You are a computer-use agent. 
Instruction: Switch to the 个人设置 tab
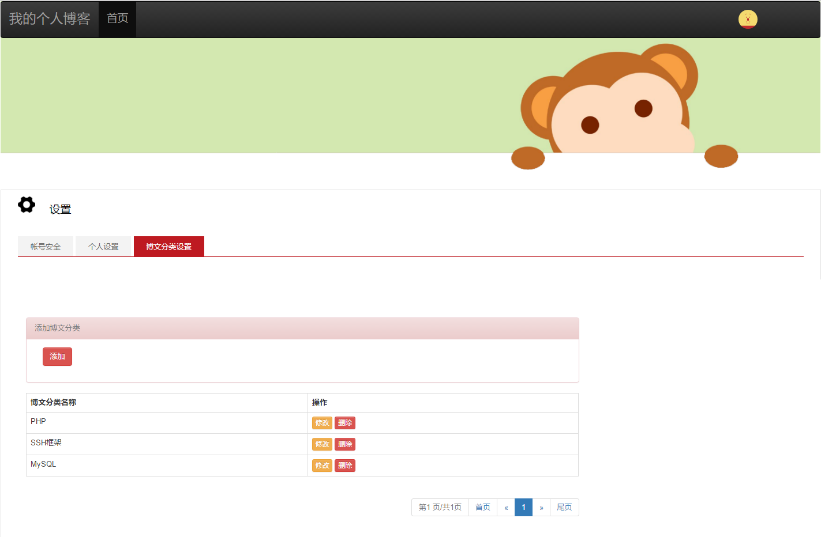pos(103,247)
